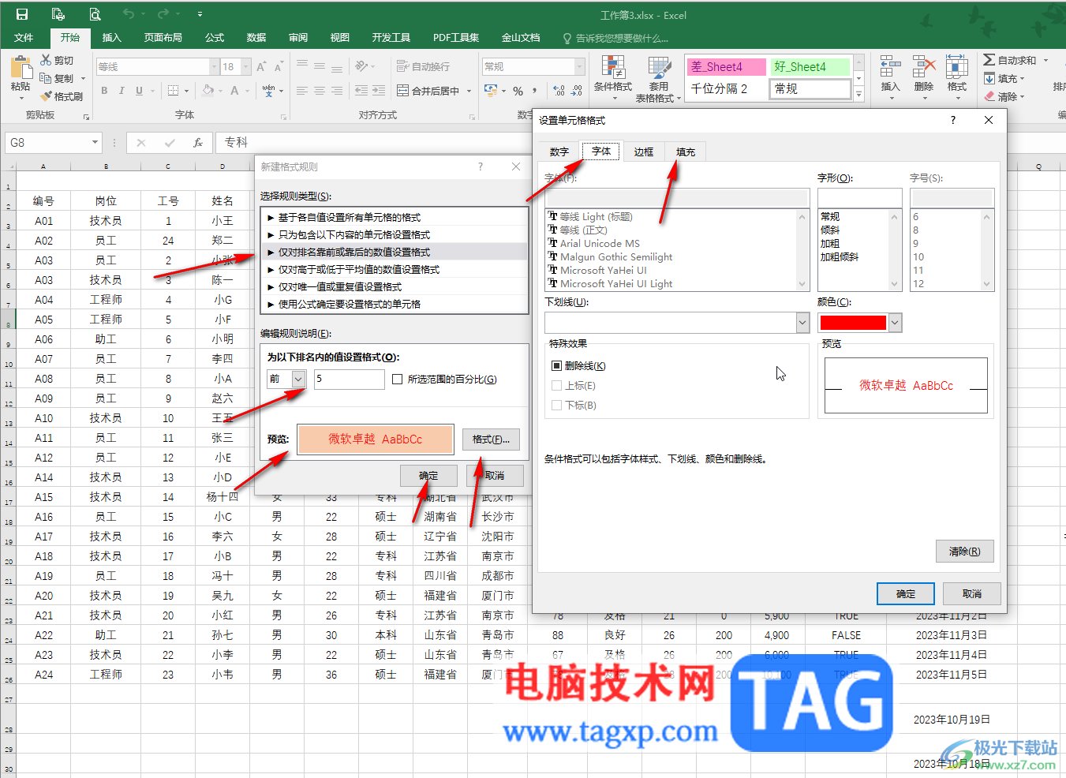Open the Page Layout ribbon tab
This screenshot has height=778, width=1066.
point(163,38)
